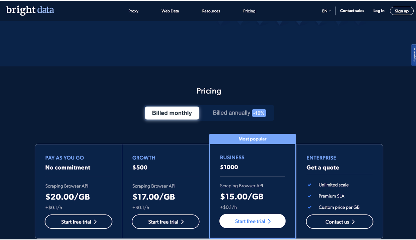
Task: Click the Unlimited scale checkmark icon
Action: [x=309, y=185]
